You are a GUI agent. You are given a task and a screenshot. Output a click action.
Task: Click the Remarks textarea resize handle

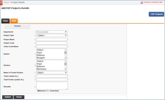[67, 89]
